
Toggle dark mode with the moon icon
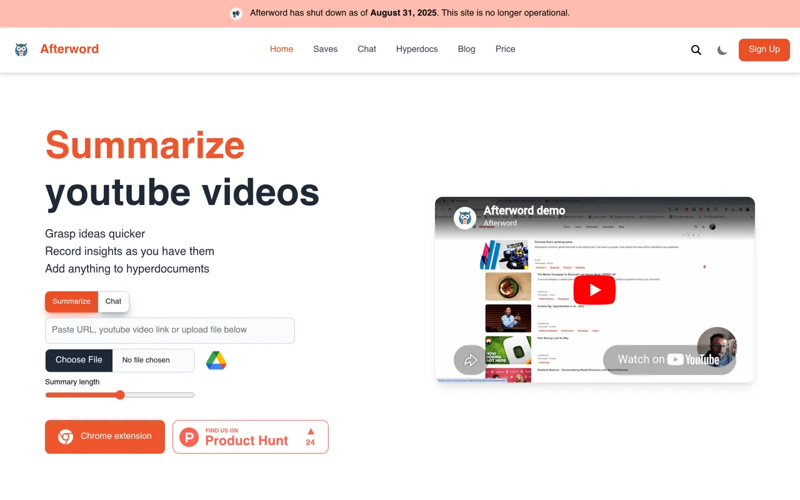tap(722, 50)
